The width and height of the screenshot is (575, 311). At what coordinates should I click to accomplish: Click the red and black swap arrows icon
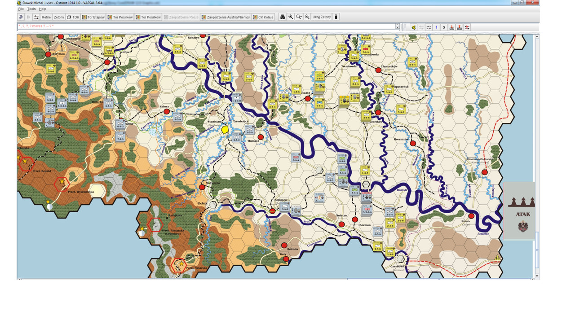tap(467, 27)
